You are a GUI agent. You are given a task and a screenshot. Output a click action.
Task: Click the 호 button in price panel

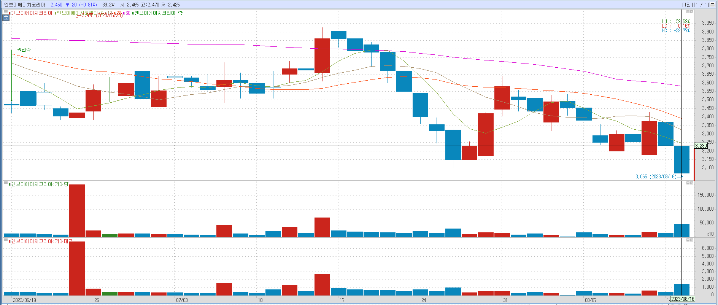pyautogui.click(x=6, y=17)
